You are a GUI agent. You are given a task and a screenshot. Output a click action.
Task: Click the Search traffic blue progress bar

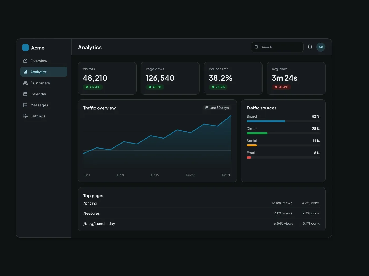pos(266,121)
